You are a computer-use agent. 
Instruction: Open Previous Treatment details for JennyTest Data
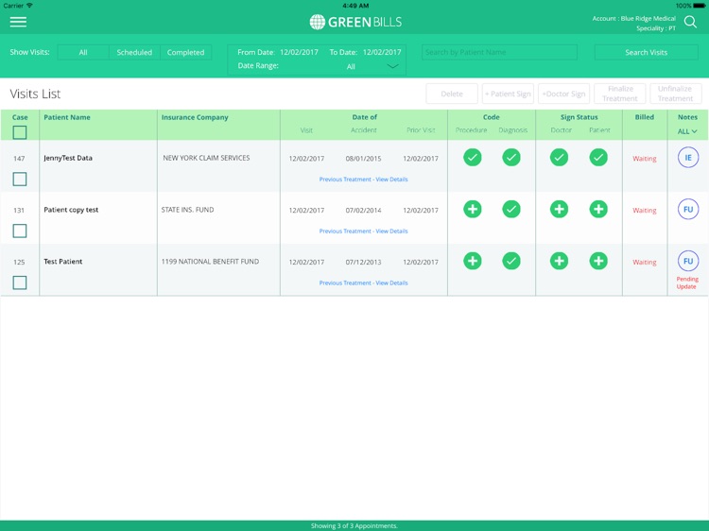(364, 180)
